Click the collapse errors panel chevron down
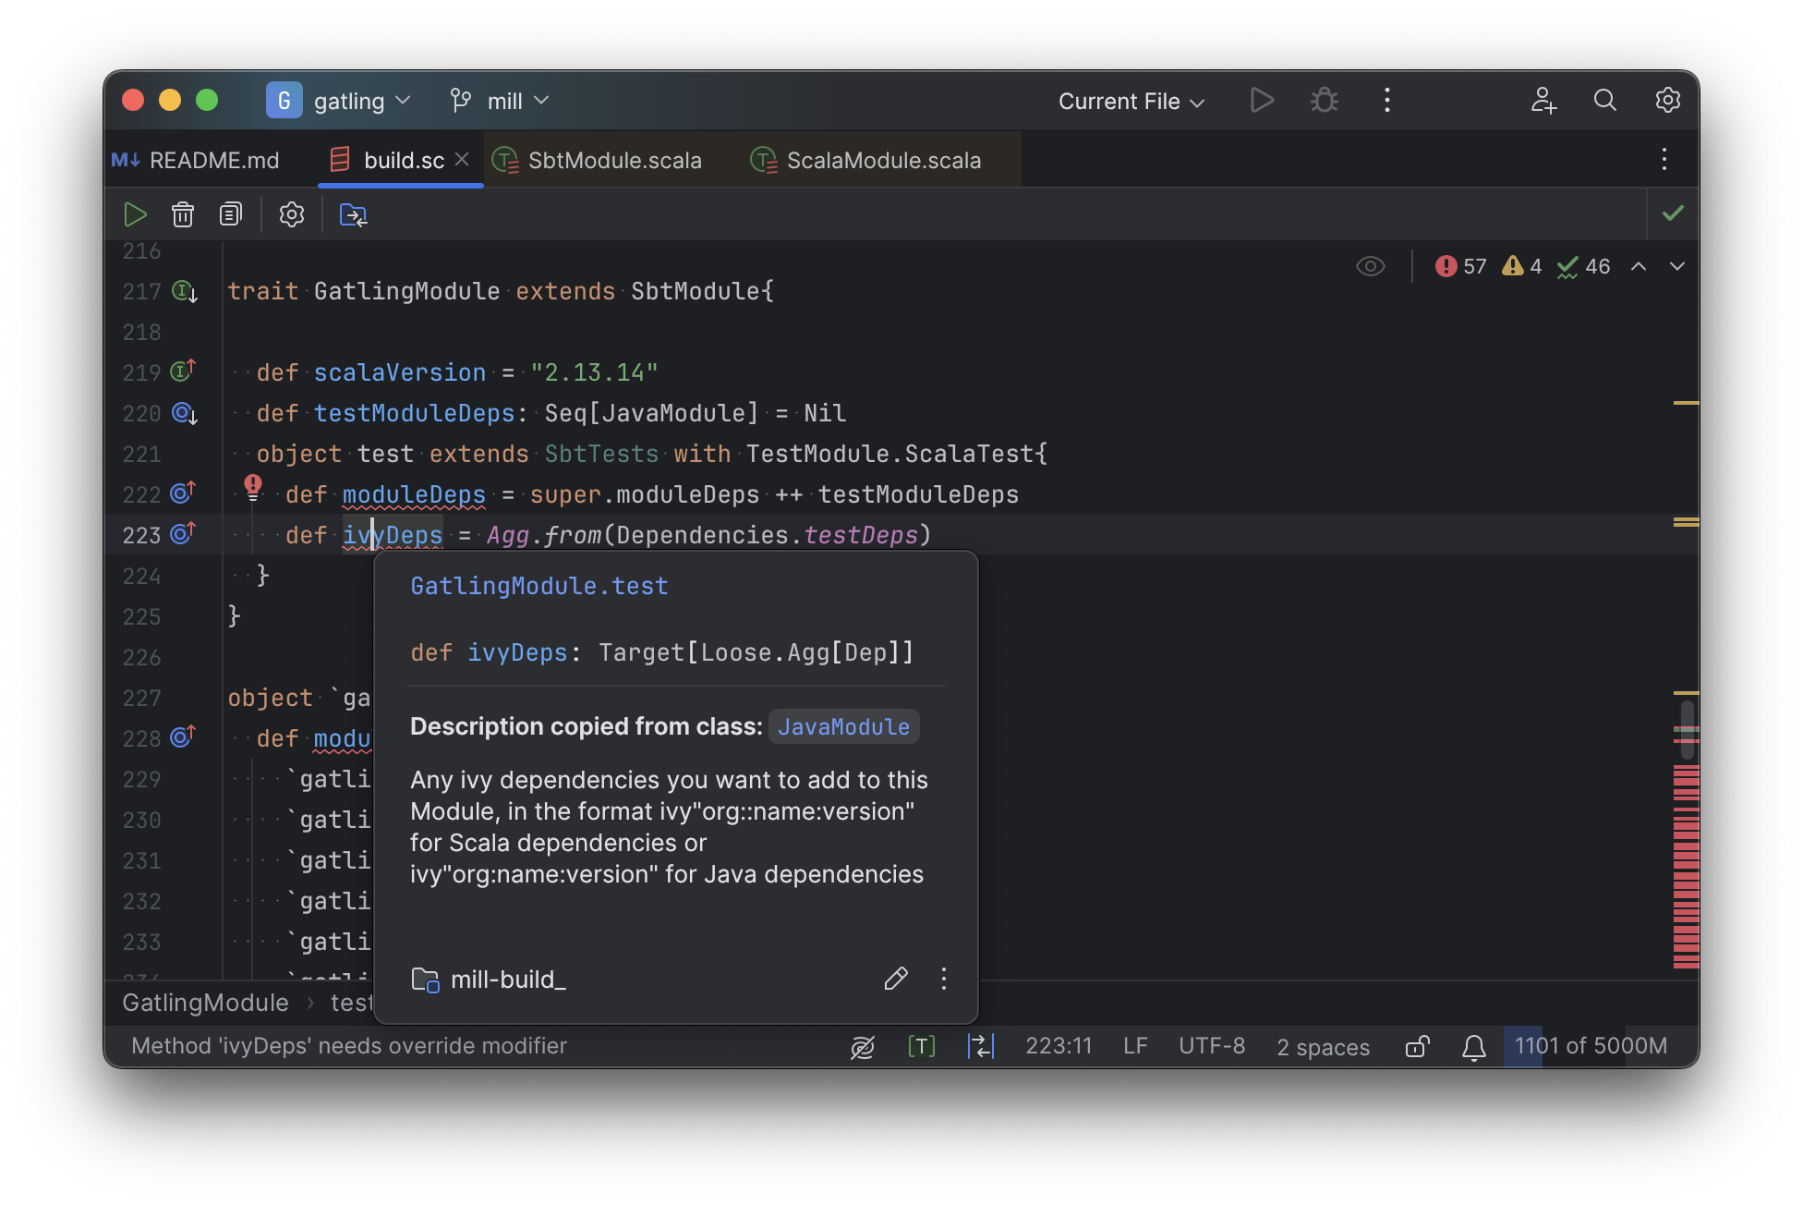The width and height of the screenshot is (1803, 1205). [x=1676, y=266]
